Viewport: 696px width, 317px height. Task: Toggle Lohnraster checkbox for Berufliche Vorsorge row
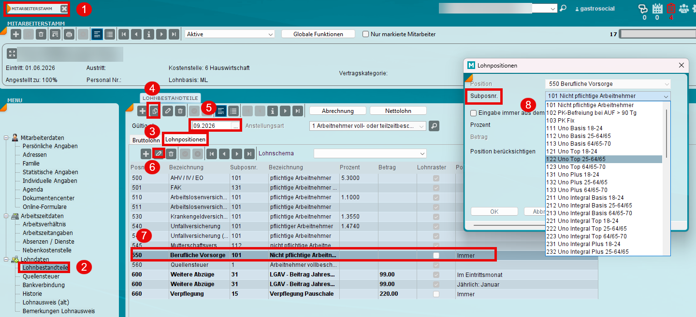click(436, 255)
